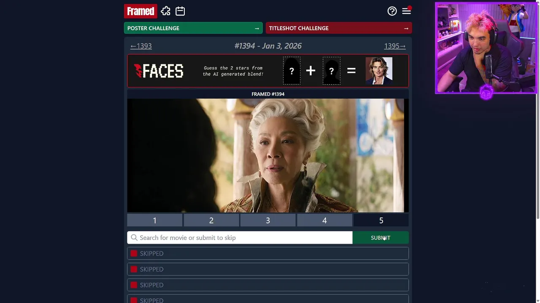Go to next puzzle 1395
Screen dimensions: 540x303
[395, 46]
